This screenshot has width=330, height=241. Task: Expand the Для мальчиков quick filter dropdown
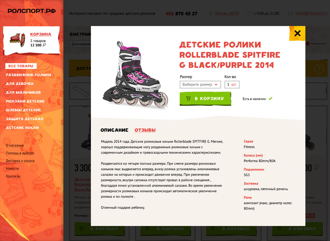click(x=80, y=44)
